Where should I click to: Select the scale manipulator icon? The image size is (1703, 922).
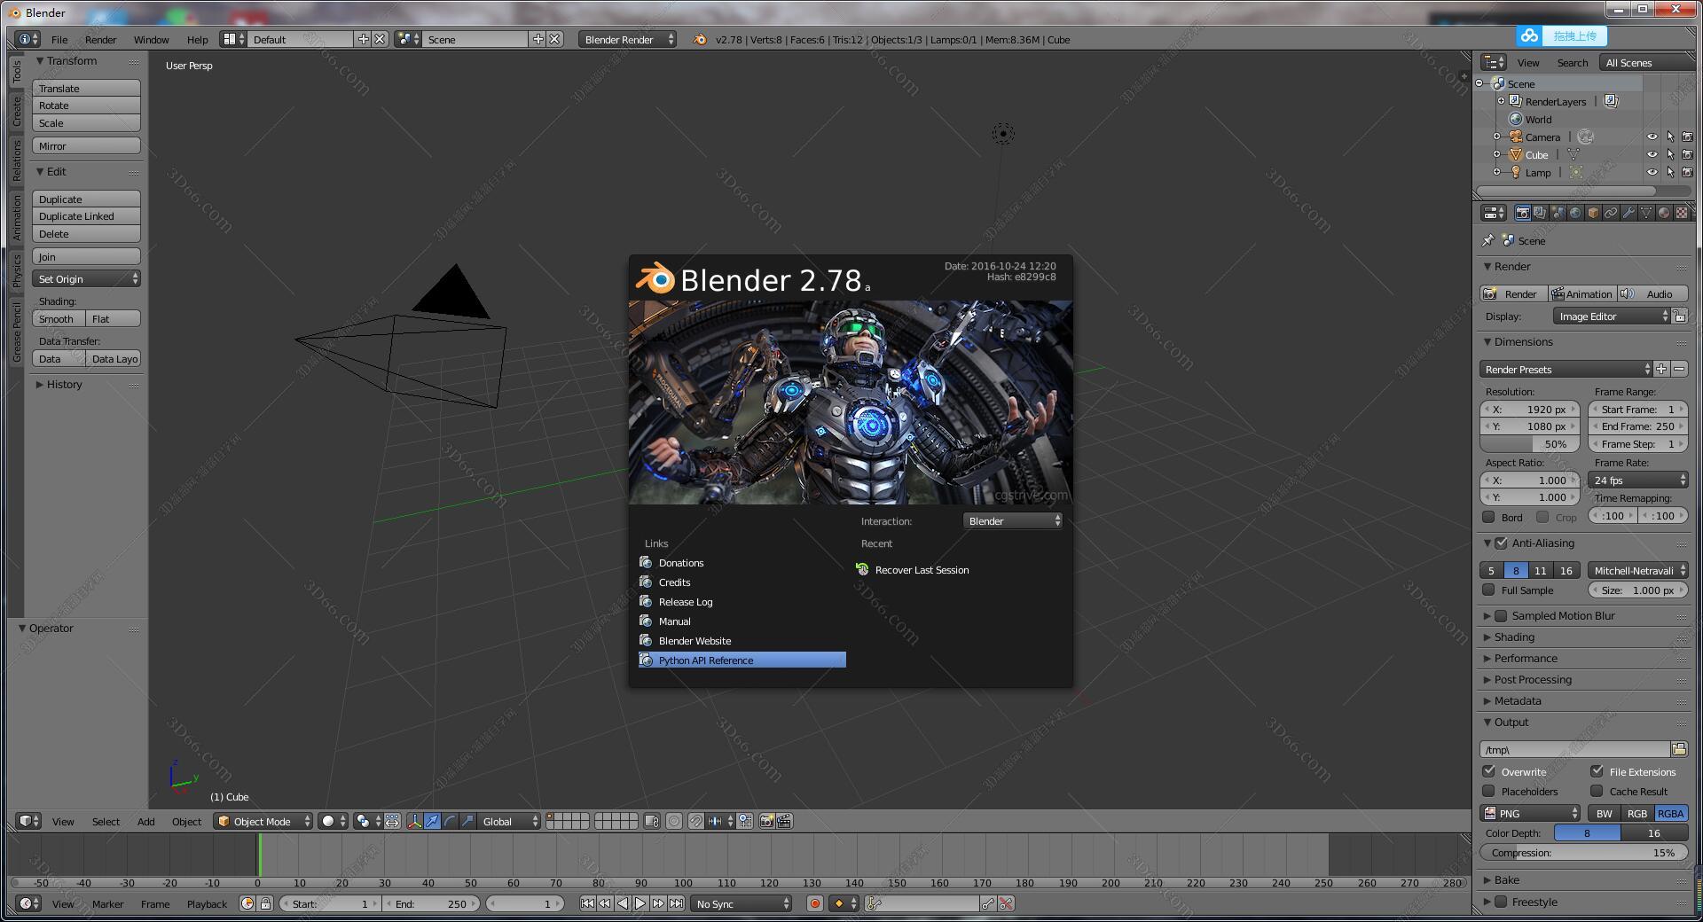pos(467,822)
